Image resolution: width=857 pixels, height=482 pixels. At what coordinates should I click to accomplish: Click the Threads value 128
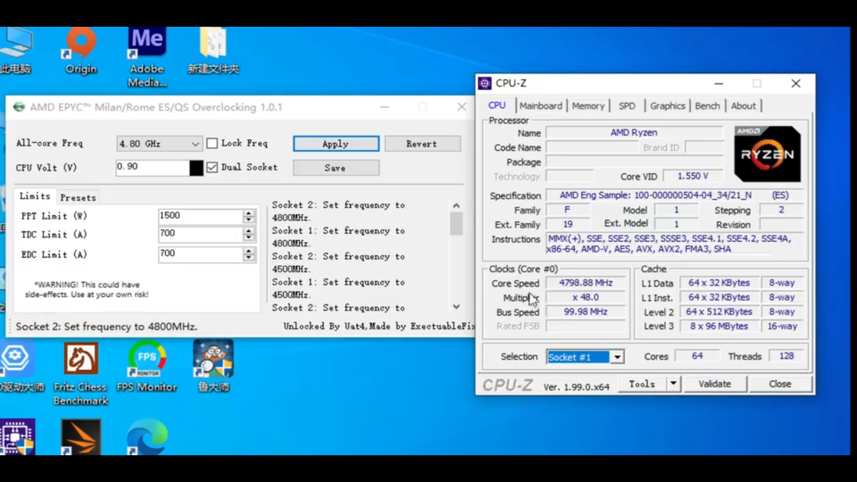[786, 356]
